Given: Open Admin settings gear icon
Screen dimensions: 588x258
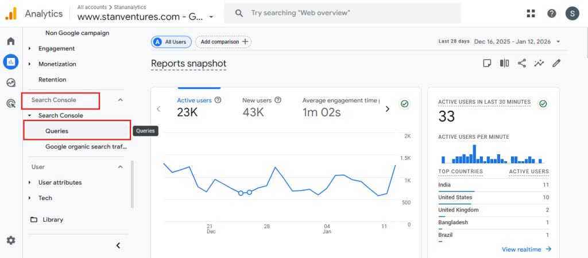Looking at the screenshot, I should (x=11, y=240).
